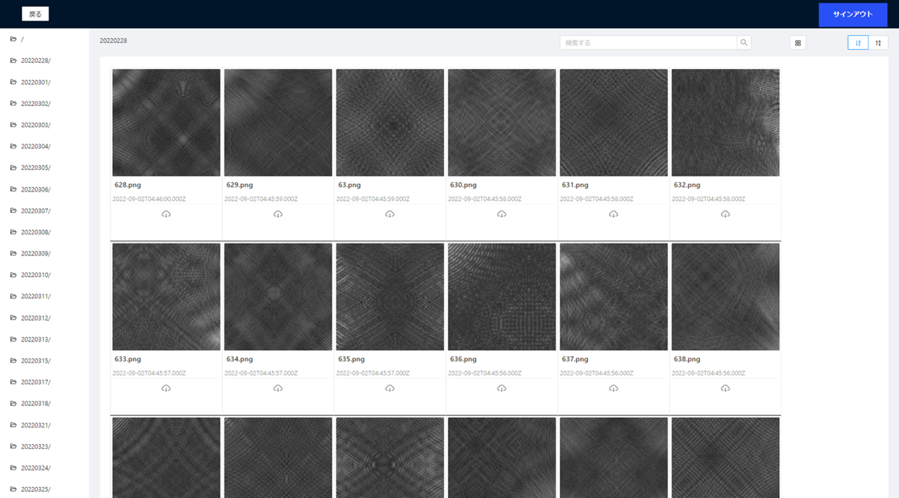Open the 629.png thumbnail image

point(278,122)
